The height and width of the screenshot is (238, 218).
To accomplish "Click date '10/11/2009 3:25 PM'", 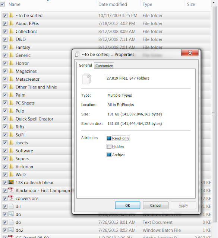I will tap(118, 16).
